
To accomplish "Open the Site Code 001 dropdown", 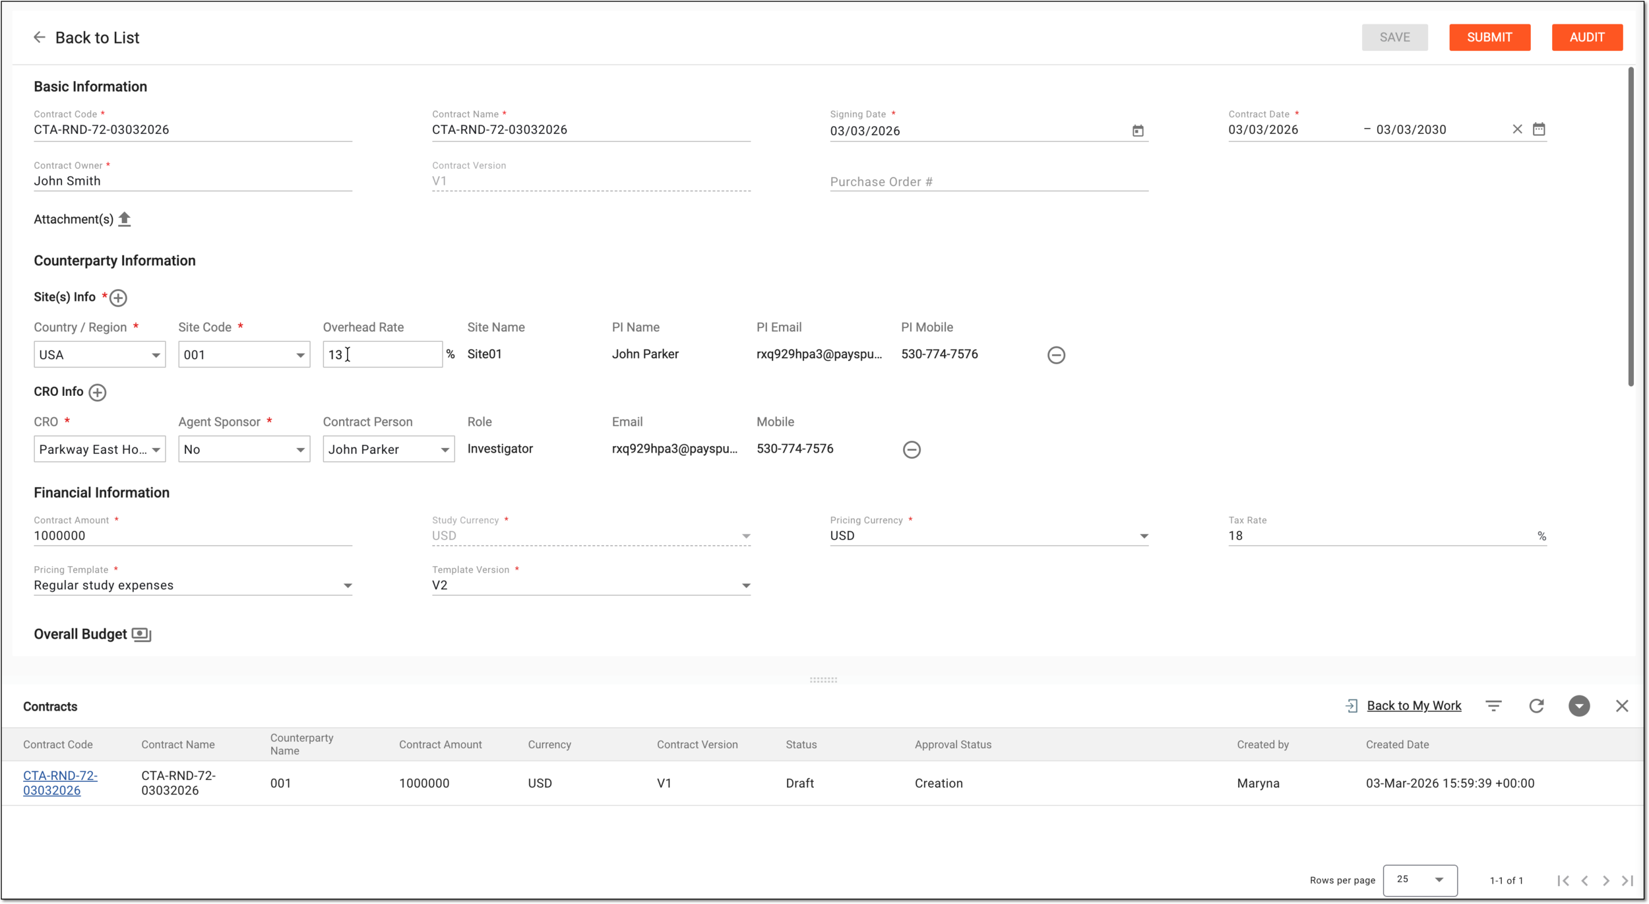I will tap(244, 355).
